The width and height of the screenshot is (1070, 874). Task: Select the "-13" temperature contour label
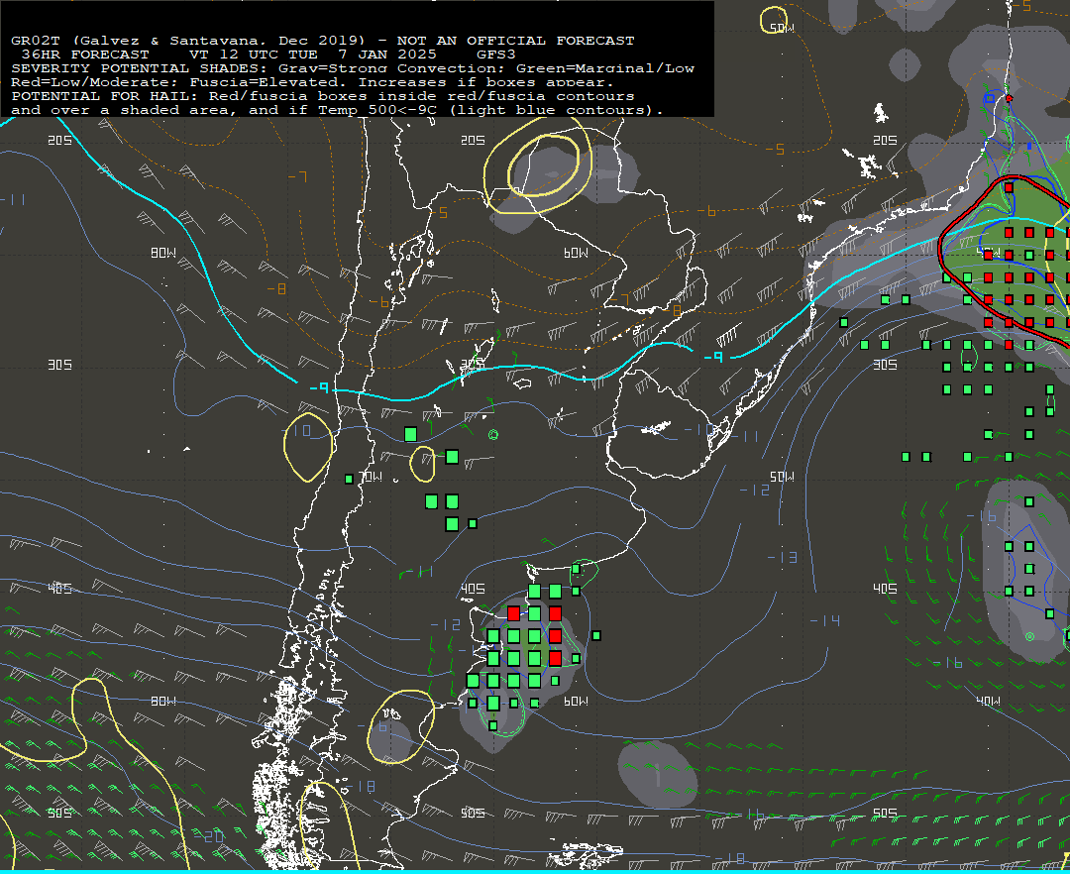tap(783, 558)
